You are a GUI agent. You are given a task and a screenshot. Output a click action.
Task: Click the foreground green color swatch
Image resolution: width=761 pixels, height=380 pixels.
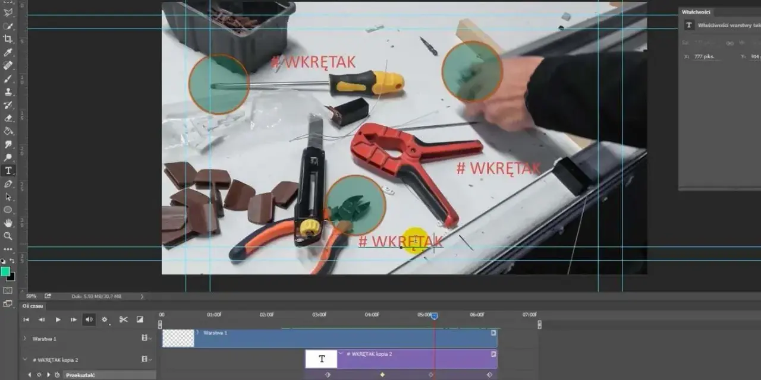click(x=5, y=271)
